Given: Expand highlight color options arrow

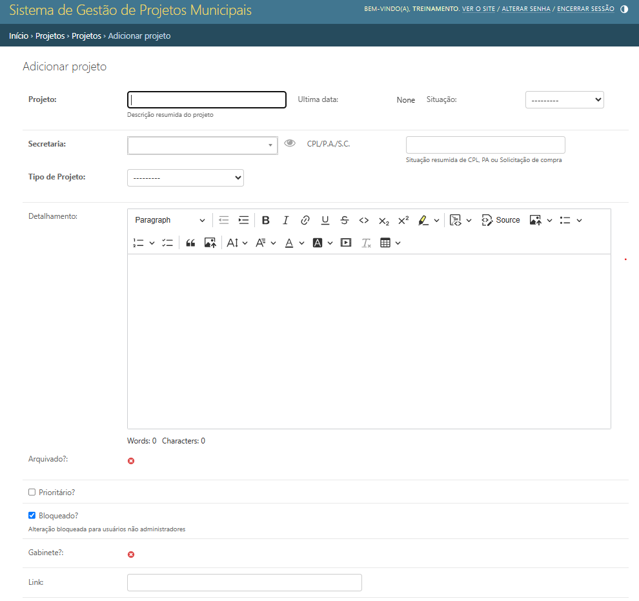Looking at the screenshot, I should pos(436,220).
